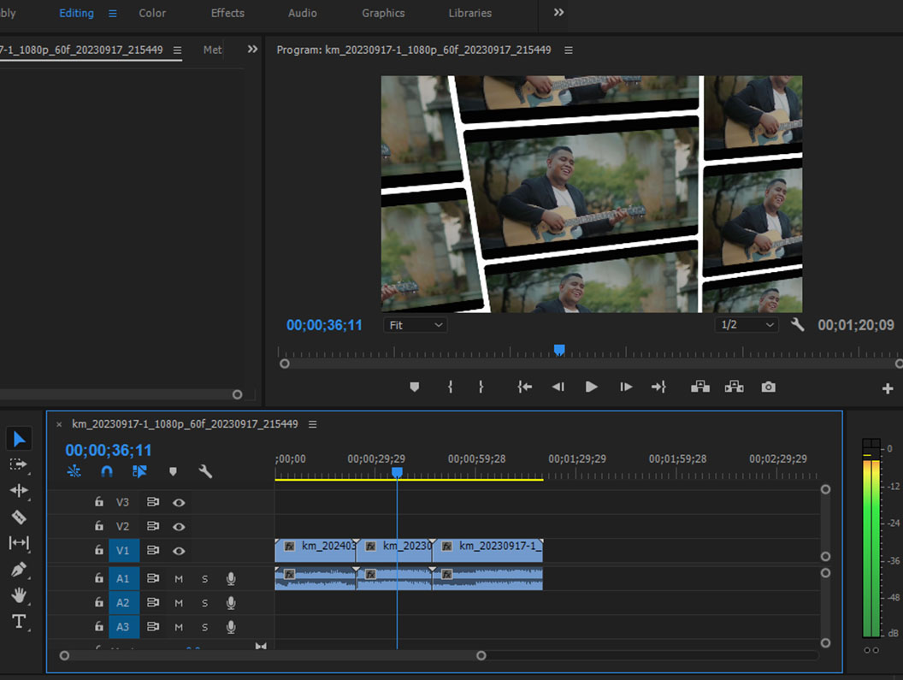
Task: Open the timeline wrench display settings
Action: (x=205, y=471)
